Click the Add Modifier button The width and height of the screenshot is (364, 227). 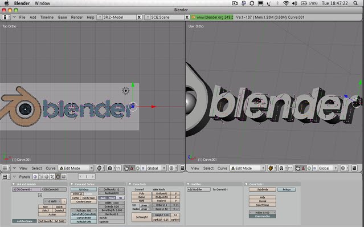tap(199, 189)
